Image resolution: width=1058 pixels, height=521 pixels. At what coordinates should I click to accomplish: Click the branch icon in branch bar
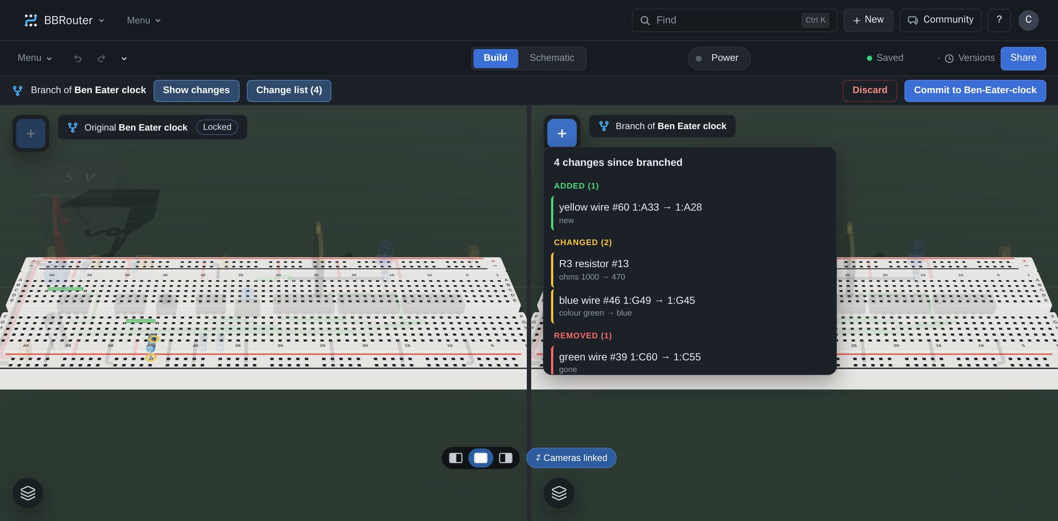point(17,91)
